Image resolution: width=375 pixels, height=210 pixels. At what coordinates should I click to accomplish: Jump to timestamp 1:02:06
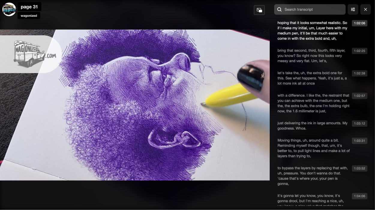(359, 23)
